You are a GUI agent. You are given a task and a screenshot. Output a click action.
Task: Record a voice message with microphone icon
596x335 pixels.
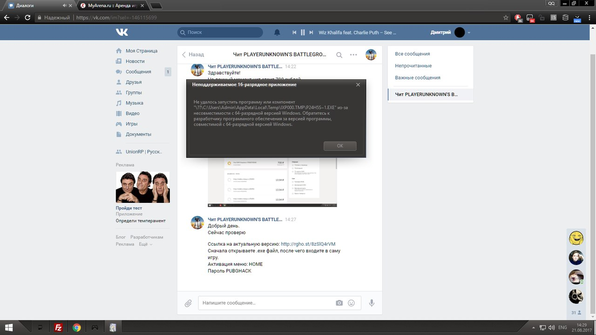[372, 303]
